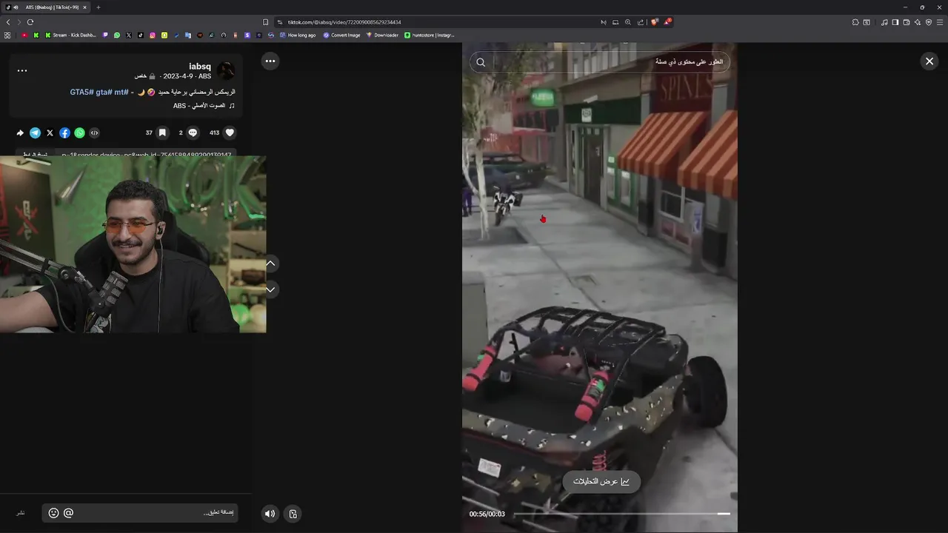948x533 pixels.
Task: Open the #mt hashtag
Action: [x=121, y=93]
